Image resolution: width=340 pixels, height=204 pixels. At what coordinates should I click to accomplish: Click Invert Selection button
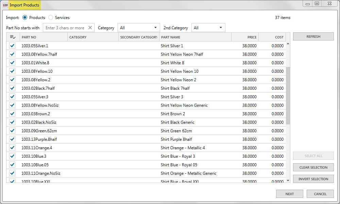313,179
